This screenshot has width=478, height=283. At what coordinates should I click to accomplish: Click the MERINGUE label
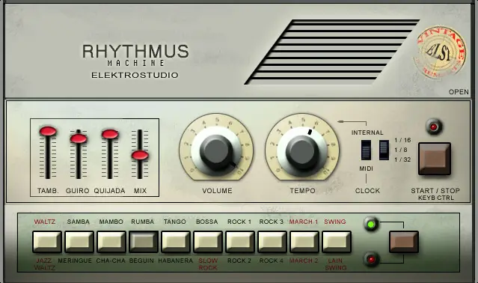(x=75, y=261)
